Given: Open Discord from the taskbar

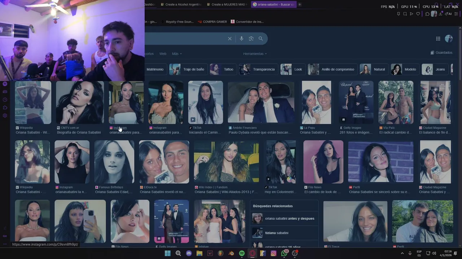Looking at the screenshot, I should point(189,253).
